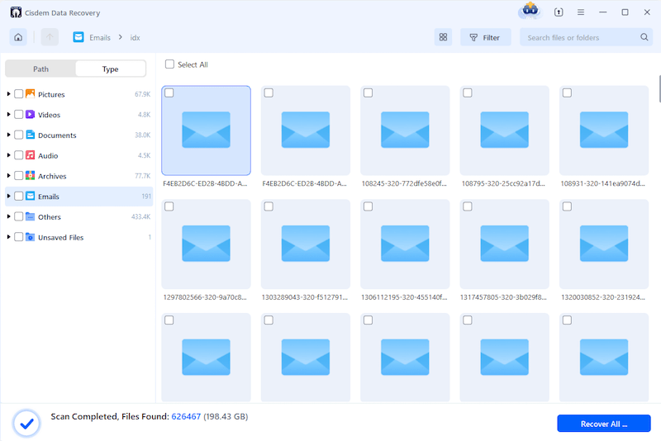Click the mascot avatar icon
The height and width of the screenshot is (441, 661).
click(x=530, y=11)
